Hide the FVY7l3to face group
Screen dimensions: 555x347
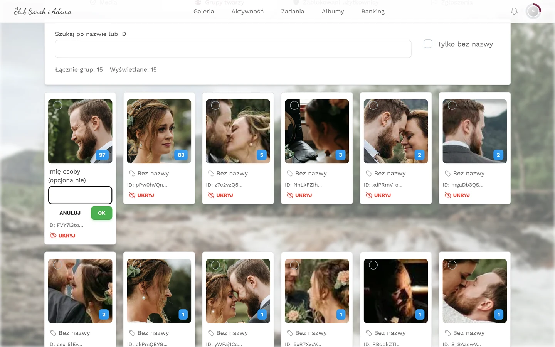[x=62, y=236]
